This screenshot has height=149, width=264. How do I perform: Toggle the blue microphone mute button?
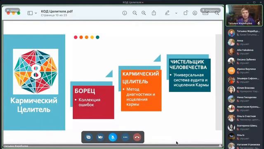coord(113,137)
